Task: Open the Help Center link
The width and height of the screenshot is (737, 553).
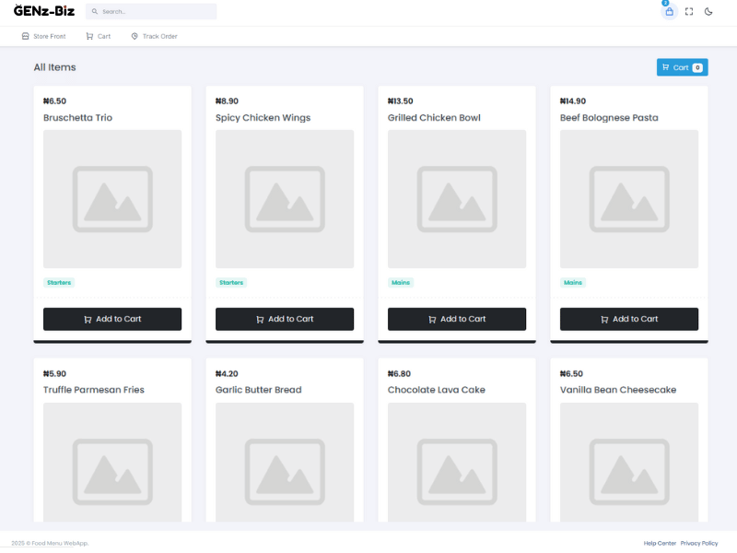Action: [x=660, y=543]
